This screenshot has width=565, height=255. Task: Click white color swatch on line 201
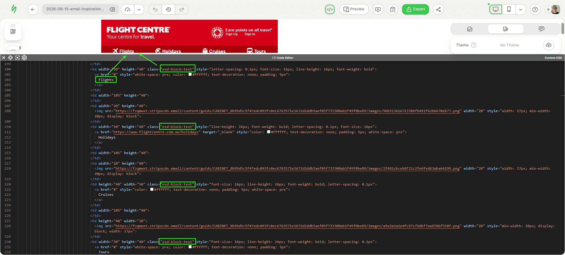pos(190,74)
